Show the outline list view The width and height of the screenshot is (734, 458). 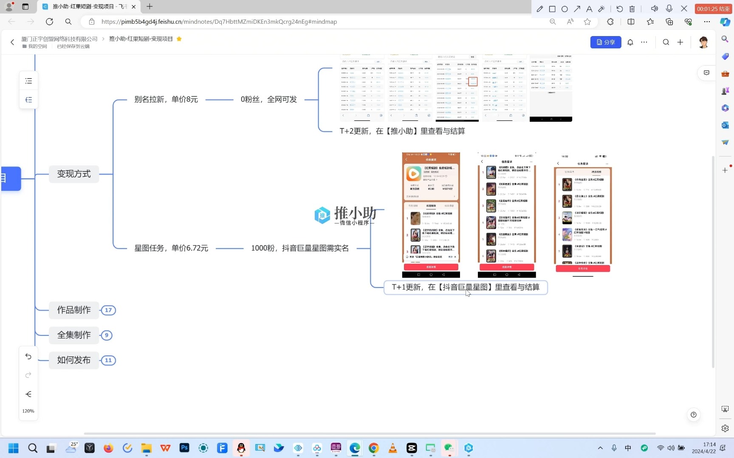(x=28, y=81)
